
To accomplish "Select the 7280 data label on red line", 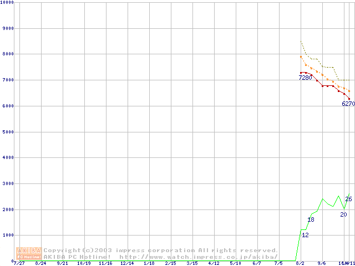I will [305, 78].
